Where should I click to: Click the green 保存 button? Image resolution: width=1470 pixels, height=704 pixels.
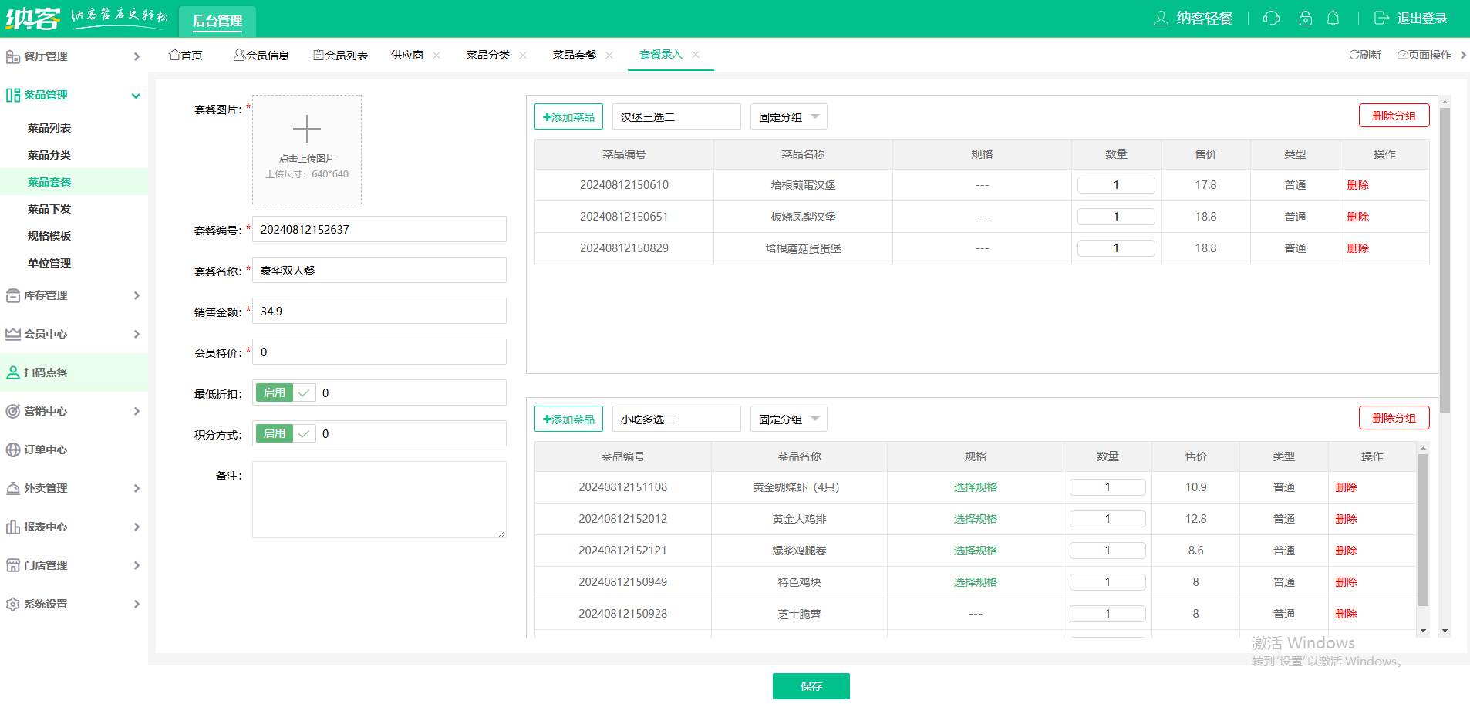pos(811,686)
